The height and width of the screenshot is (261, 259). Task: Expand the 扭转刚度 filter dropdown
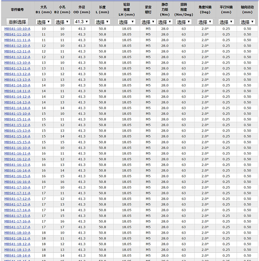[184, 22]
